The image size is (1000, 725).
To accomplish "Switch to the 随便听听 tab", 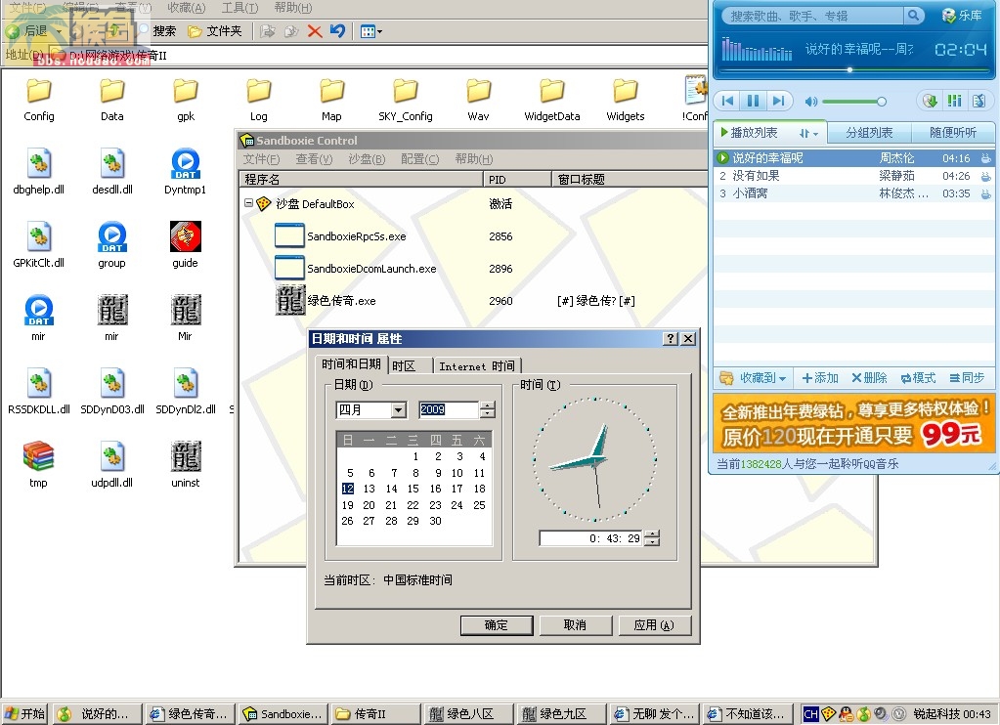I will coord(953,133).
